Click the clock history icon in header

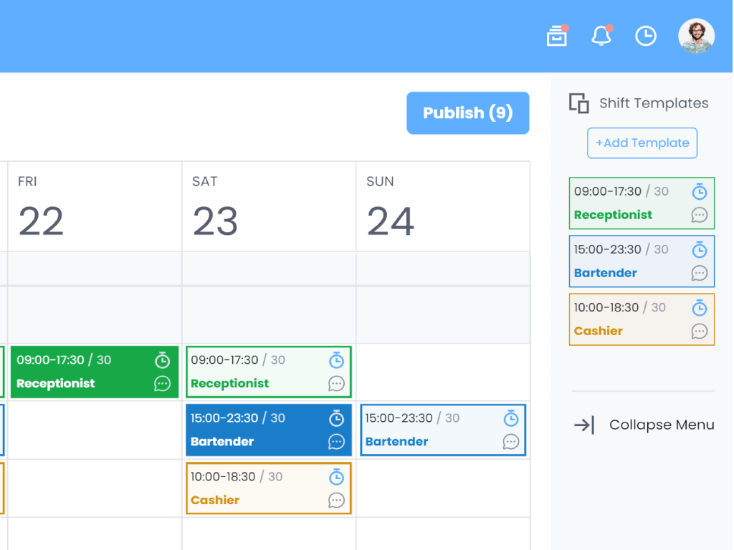click(x=646, y=36)
